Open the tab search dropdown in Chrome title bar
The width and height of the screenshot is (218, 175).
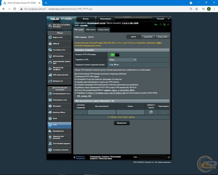[x=191, y=3]
